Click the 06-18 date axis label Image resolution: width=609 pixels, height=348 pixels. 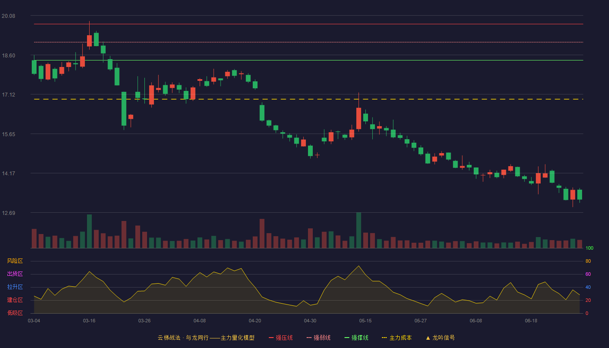[531, 321]
